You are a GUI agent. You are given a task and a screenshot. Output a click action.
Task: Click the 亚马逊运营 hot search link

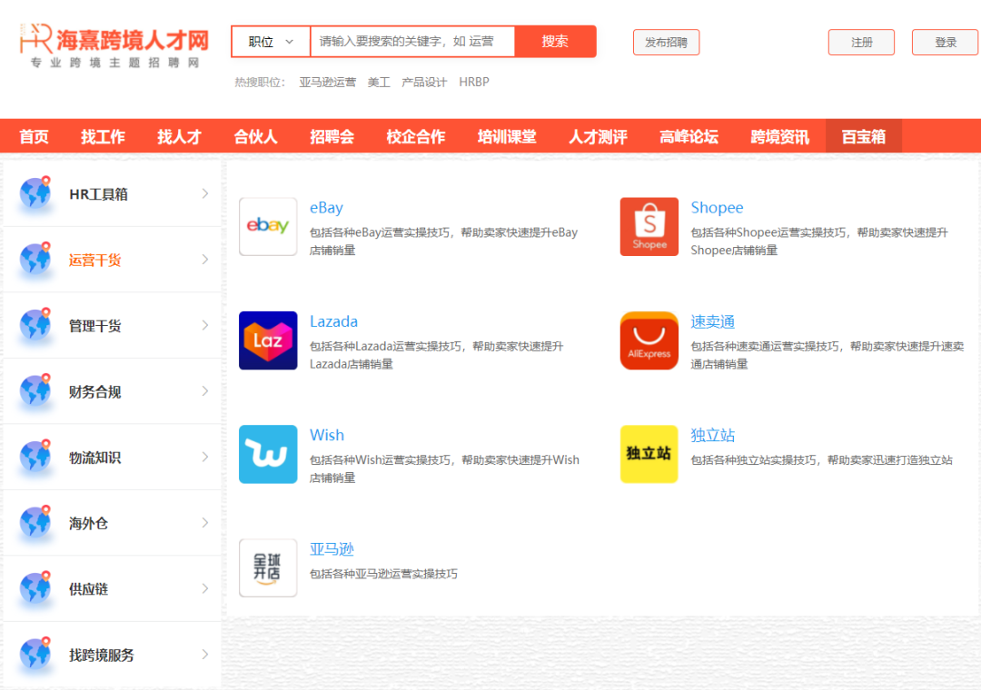[x=327, y=82]
